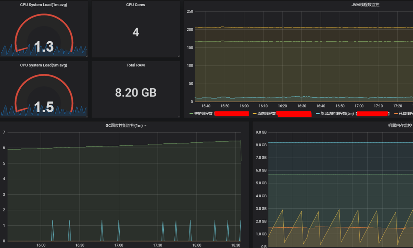
Task: Open the dropdown caret beside GC回收性能监控(1m)
Action: 145,126
